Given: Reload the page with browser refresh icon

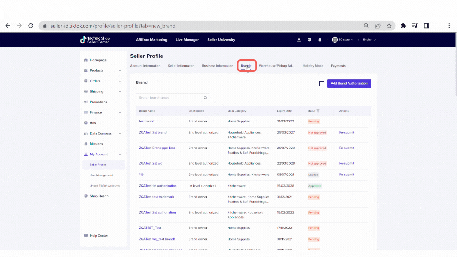Looking at the screenshot, I should [x=31, y=26].
